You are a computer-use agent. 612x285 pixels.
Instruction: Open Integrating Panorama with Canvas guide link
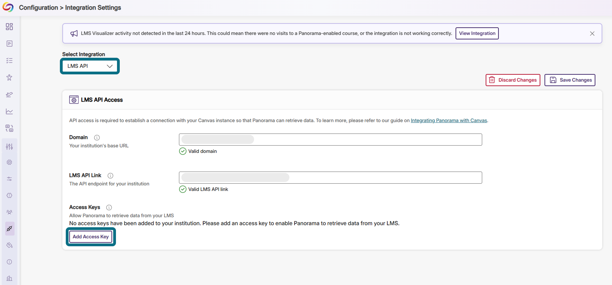click(x=449, y=120)
